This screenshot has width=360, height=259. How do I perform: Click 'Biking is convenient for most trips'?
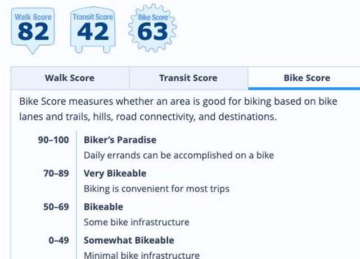click(156, 189)
